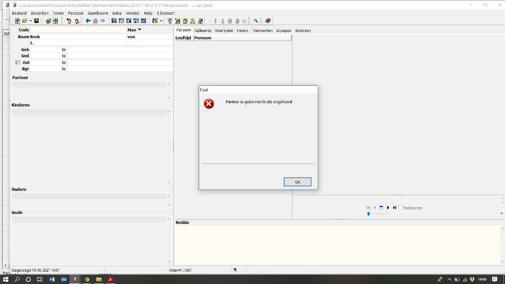The image size is (505, 284).
Task: Click next media arrow beside Publiceren
Action: 388,208
